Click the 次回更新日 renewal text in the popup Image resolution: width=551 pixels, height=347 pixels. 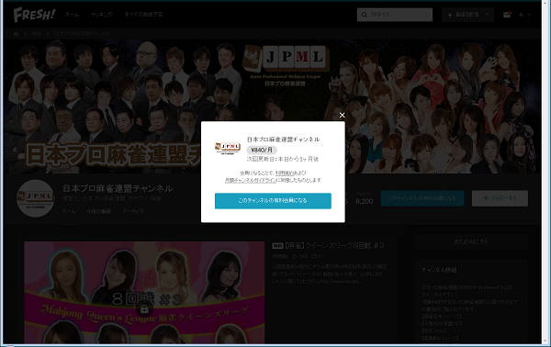(x=283, y=159)
